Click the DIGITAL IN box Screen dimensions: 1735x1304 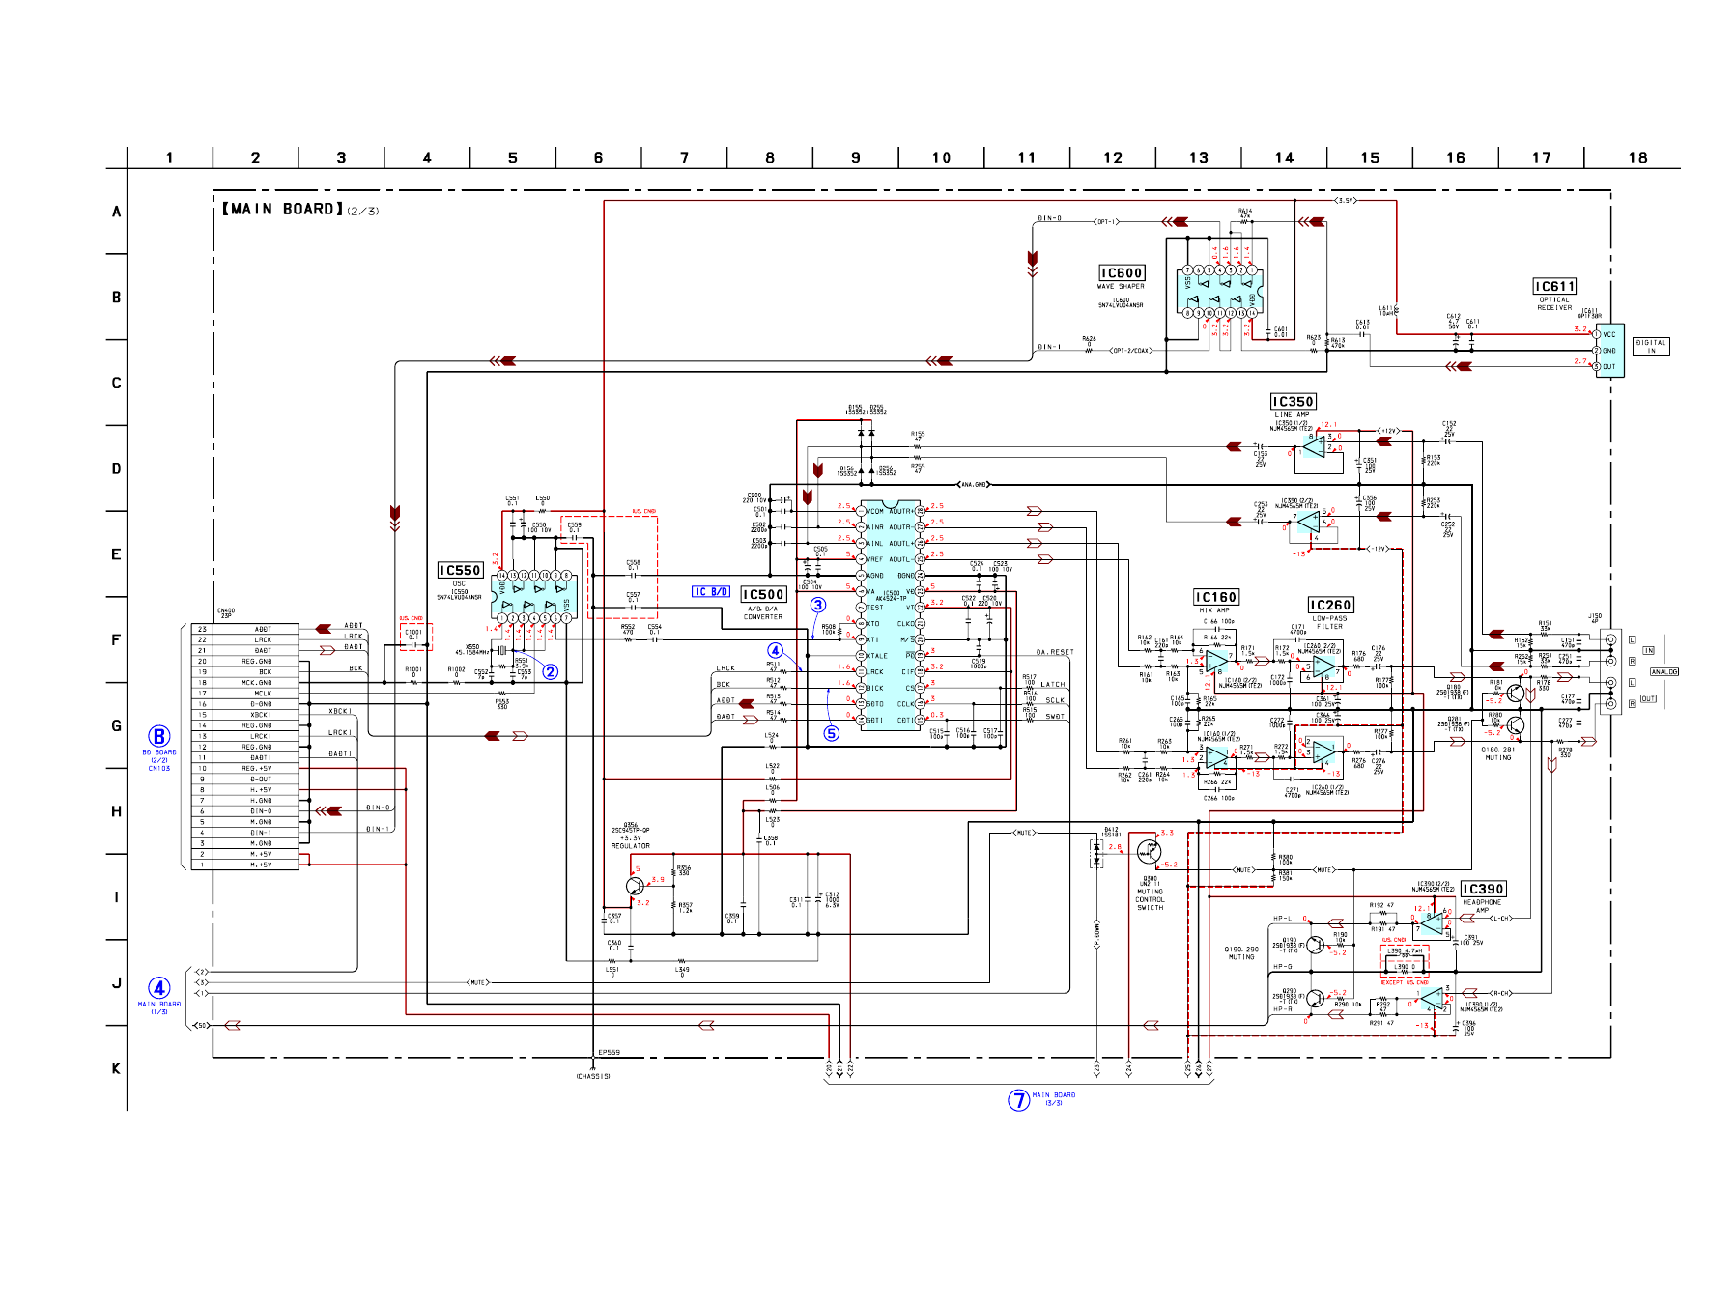coord(1651,347)
